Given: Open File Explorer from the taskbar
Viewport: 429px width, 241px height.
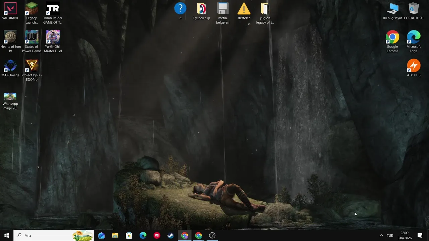Looking at the screenshot, I should [115, 235].
